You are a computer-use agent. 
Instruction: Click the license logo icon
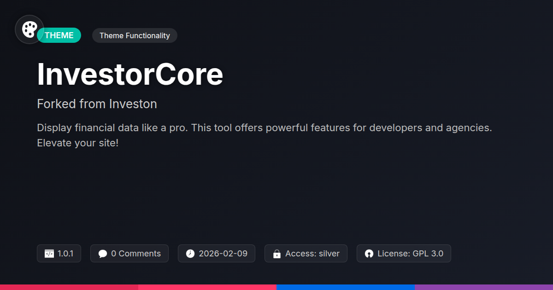tap(369, 254)
